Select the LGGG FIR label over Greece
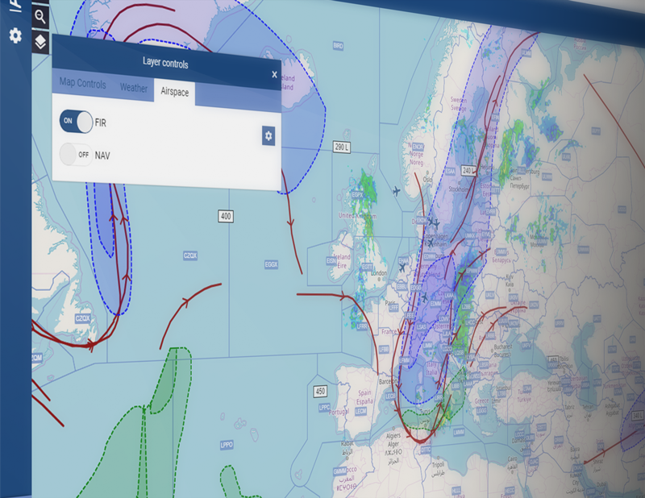 pyautogui.click(x=481, y=410)
